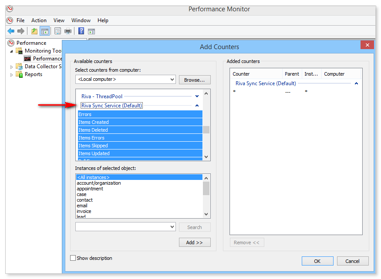Click the Inst... column header

311,74
